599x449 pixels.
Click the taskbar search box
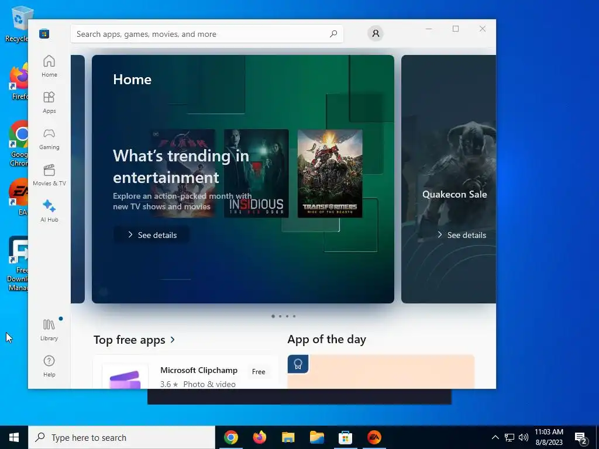click(122, 437)
